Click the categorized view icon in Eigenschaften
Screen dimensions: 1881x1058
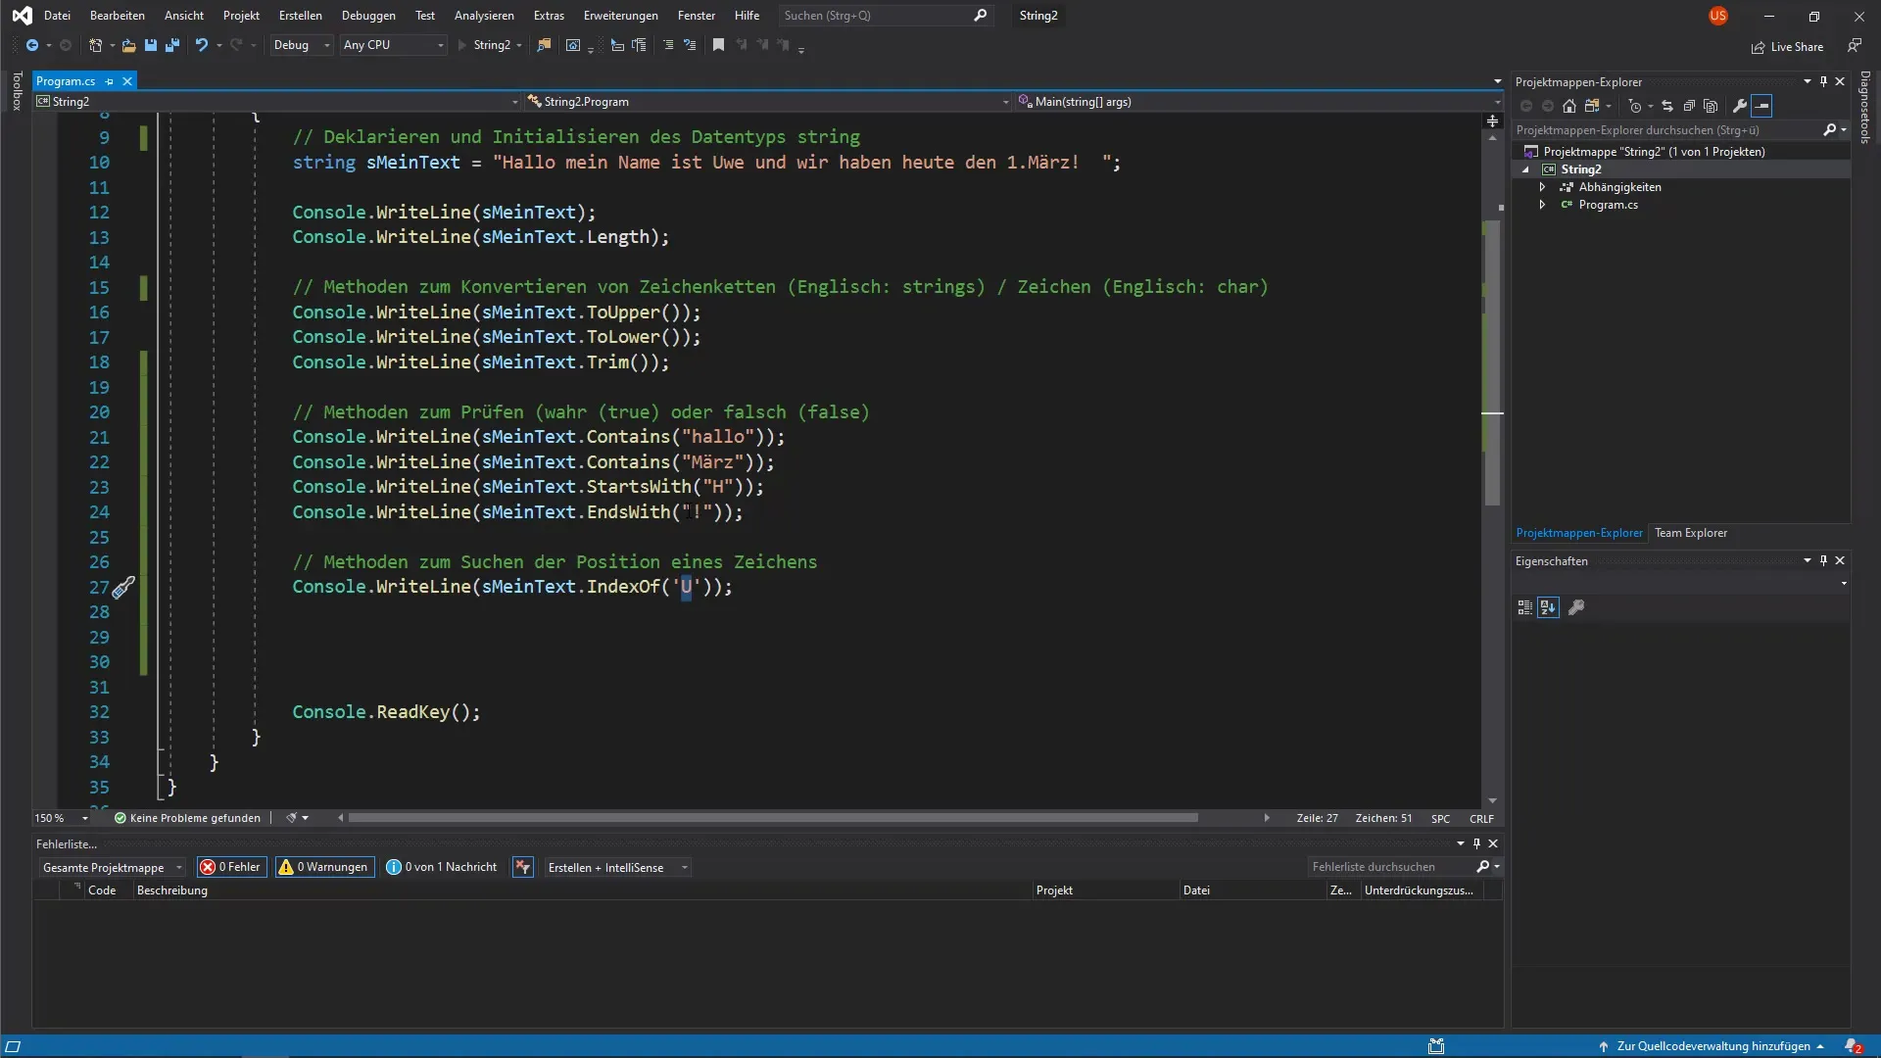(1524, 607)
